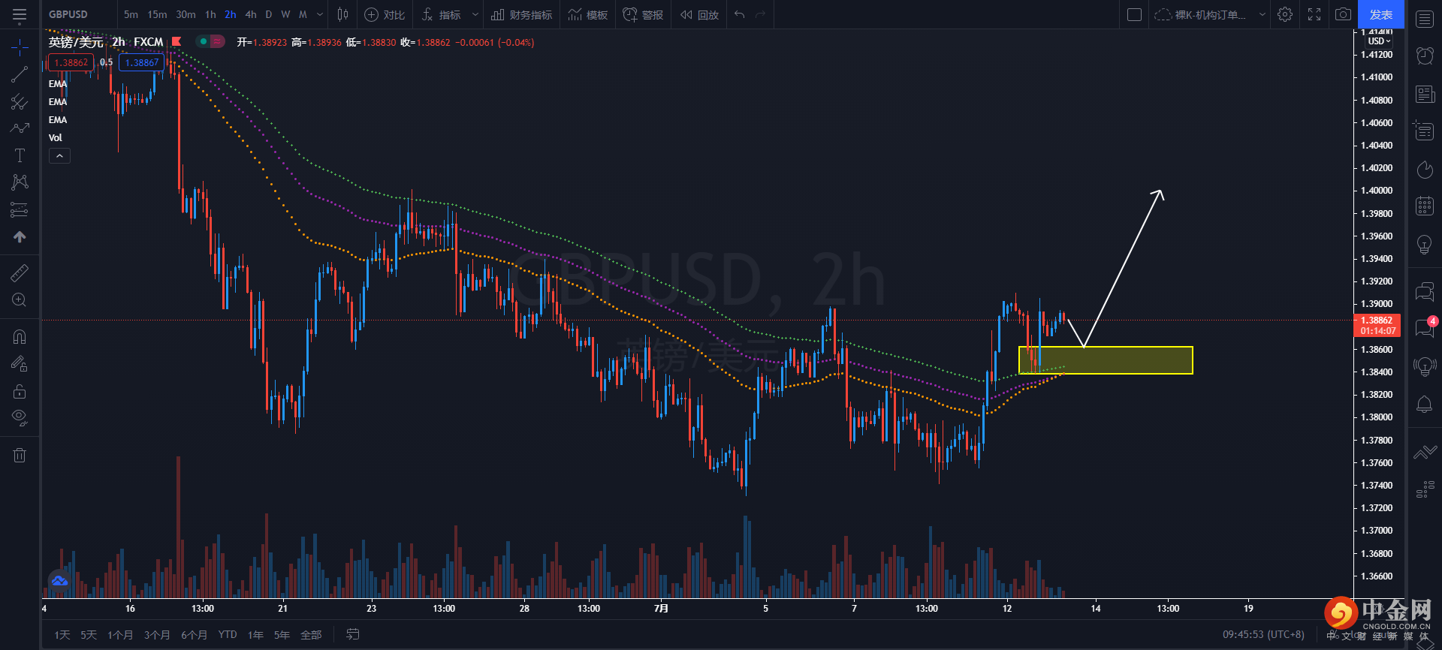This screenshot has width=1442, height=650.
Task: Take a chart snapshot with camera icon
Action: 1343,14
